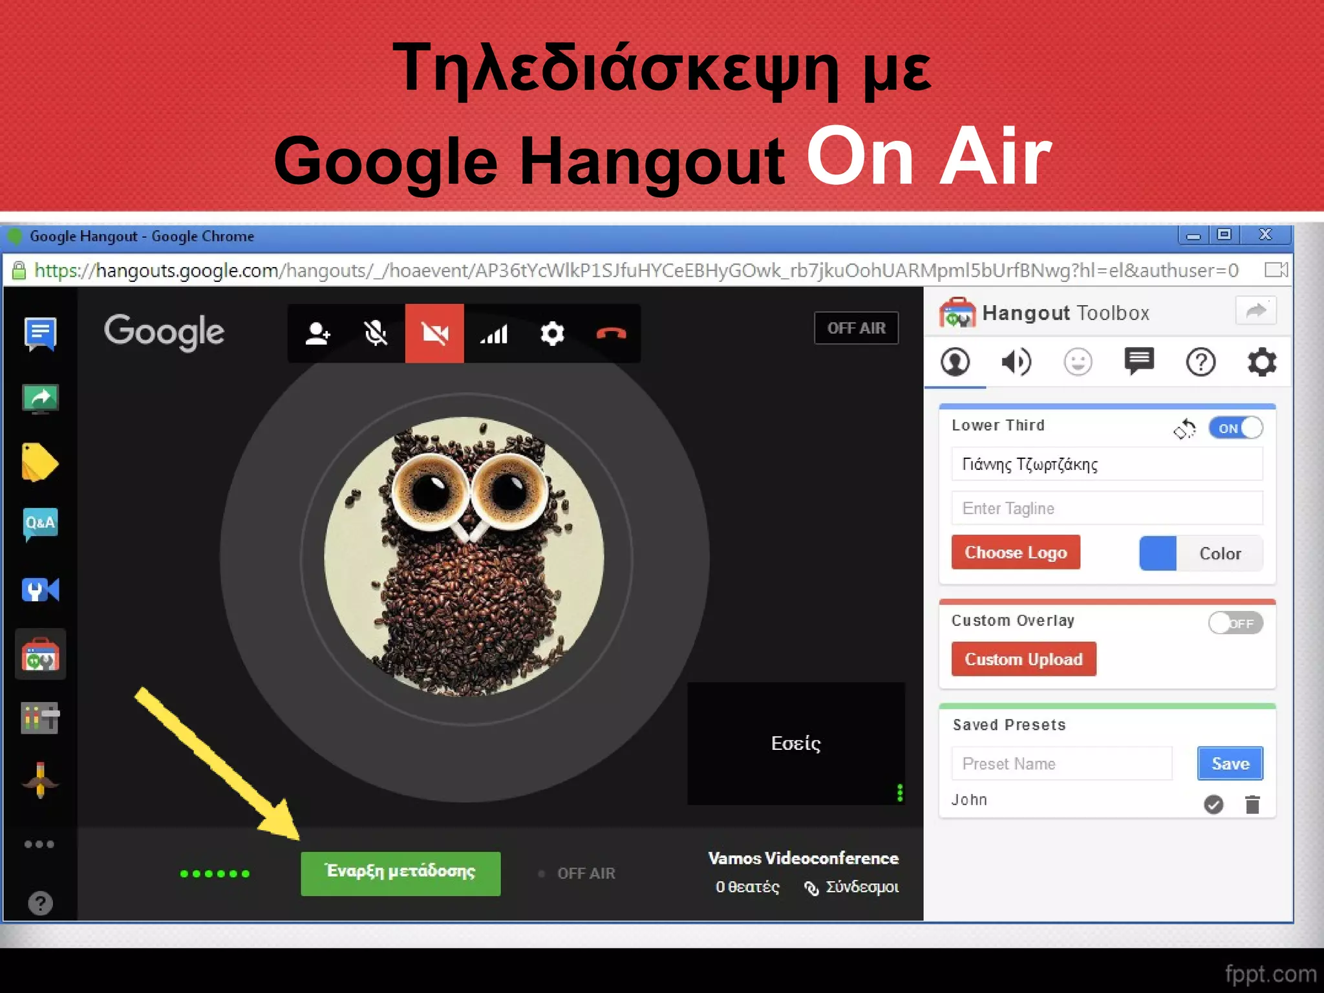Viewport: 1324px width, 993px height.
Task: Click the address bar URL
Action: (636, 270)
